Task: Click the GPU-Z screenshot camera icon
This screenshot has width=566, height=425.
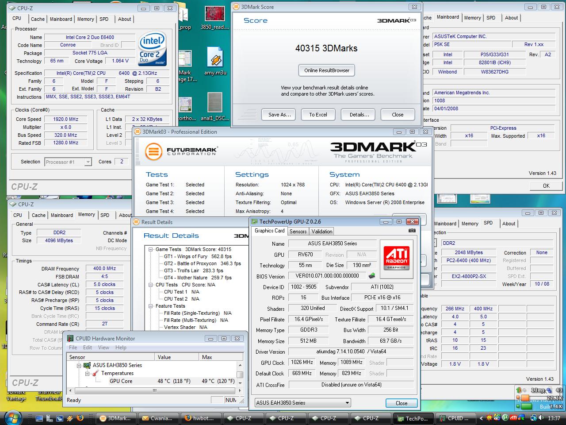Action: coord(412,230)
